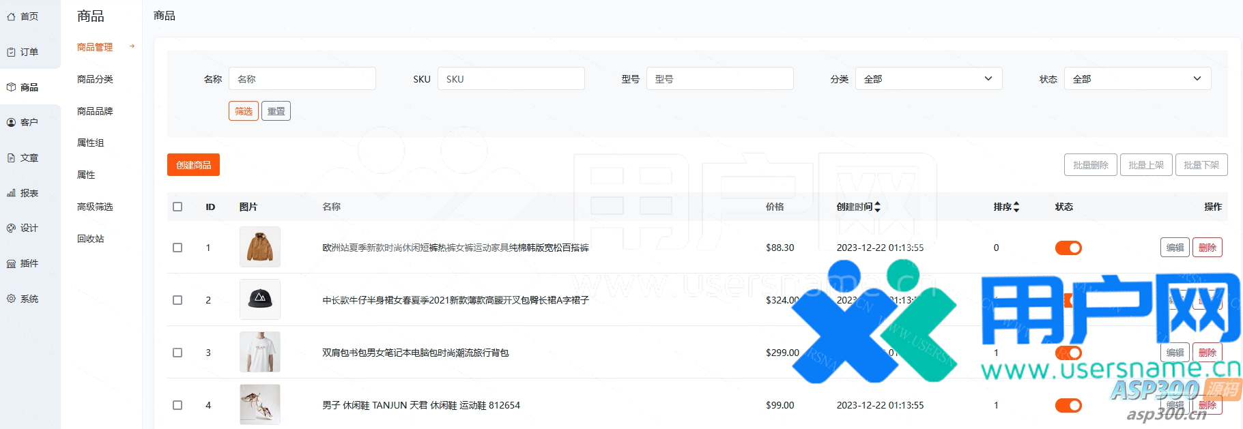Open the 状态 status dropdown

click(x=1137, y=79)
